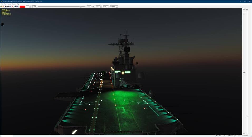Image resolution: width=252 pixels, height=137 pixels.
Task: Click the Arg # input field showing 404
Action: 98,6
